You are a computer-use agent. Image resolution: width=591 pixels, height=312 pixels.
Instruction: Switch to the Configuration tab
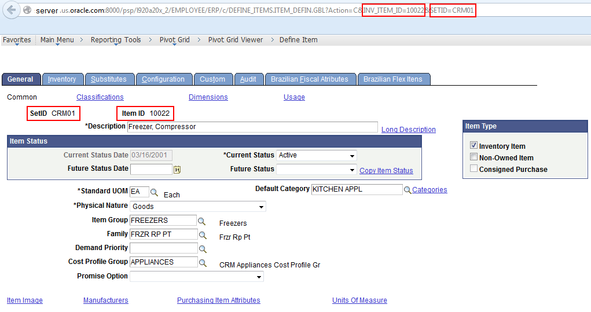(x=164, y=79)
